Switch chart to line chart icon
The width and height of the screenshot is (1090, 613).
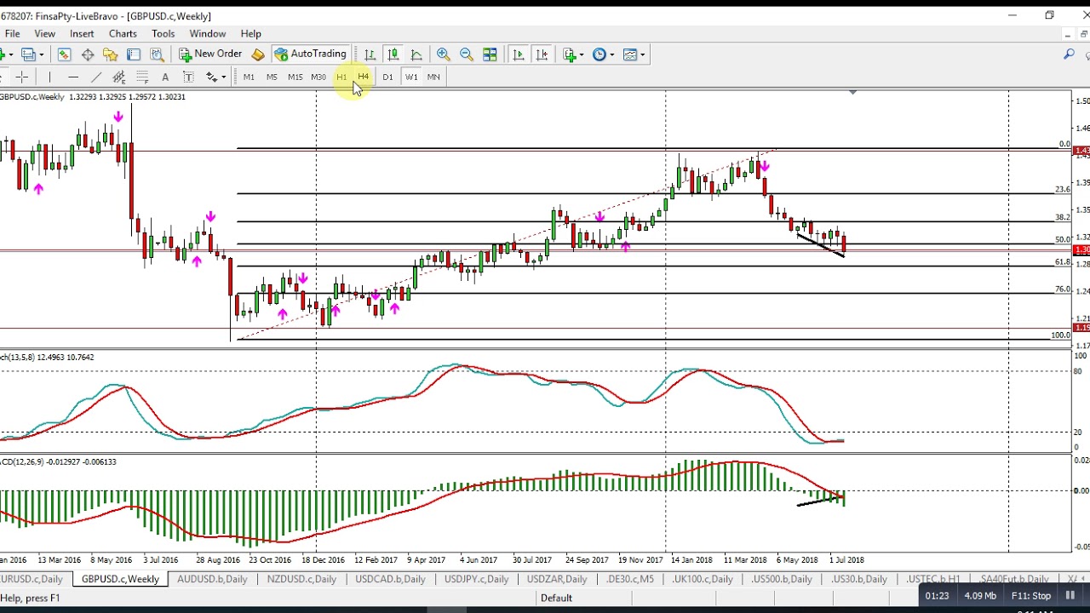coord(416,54)
